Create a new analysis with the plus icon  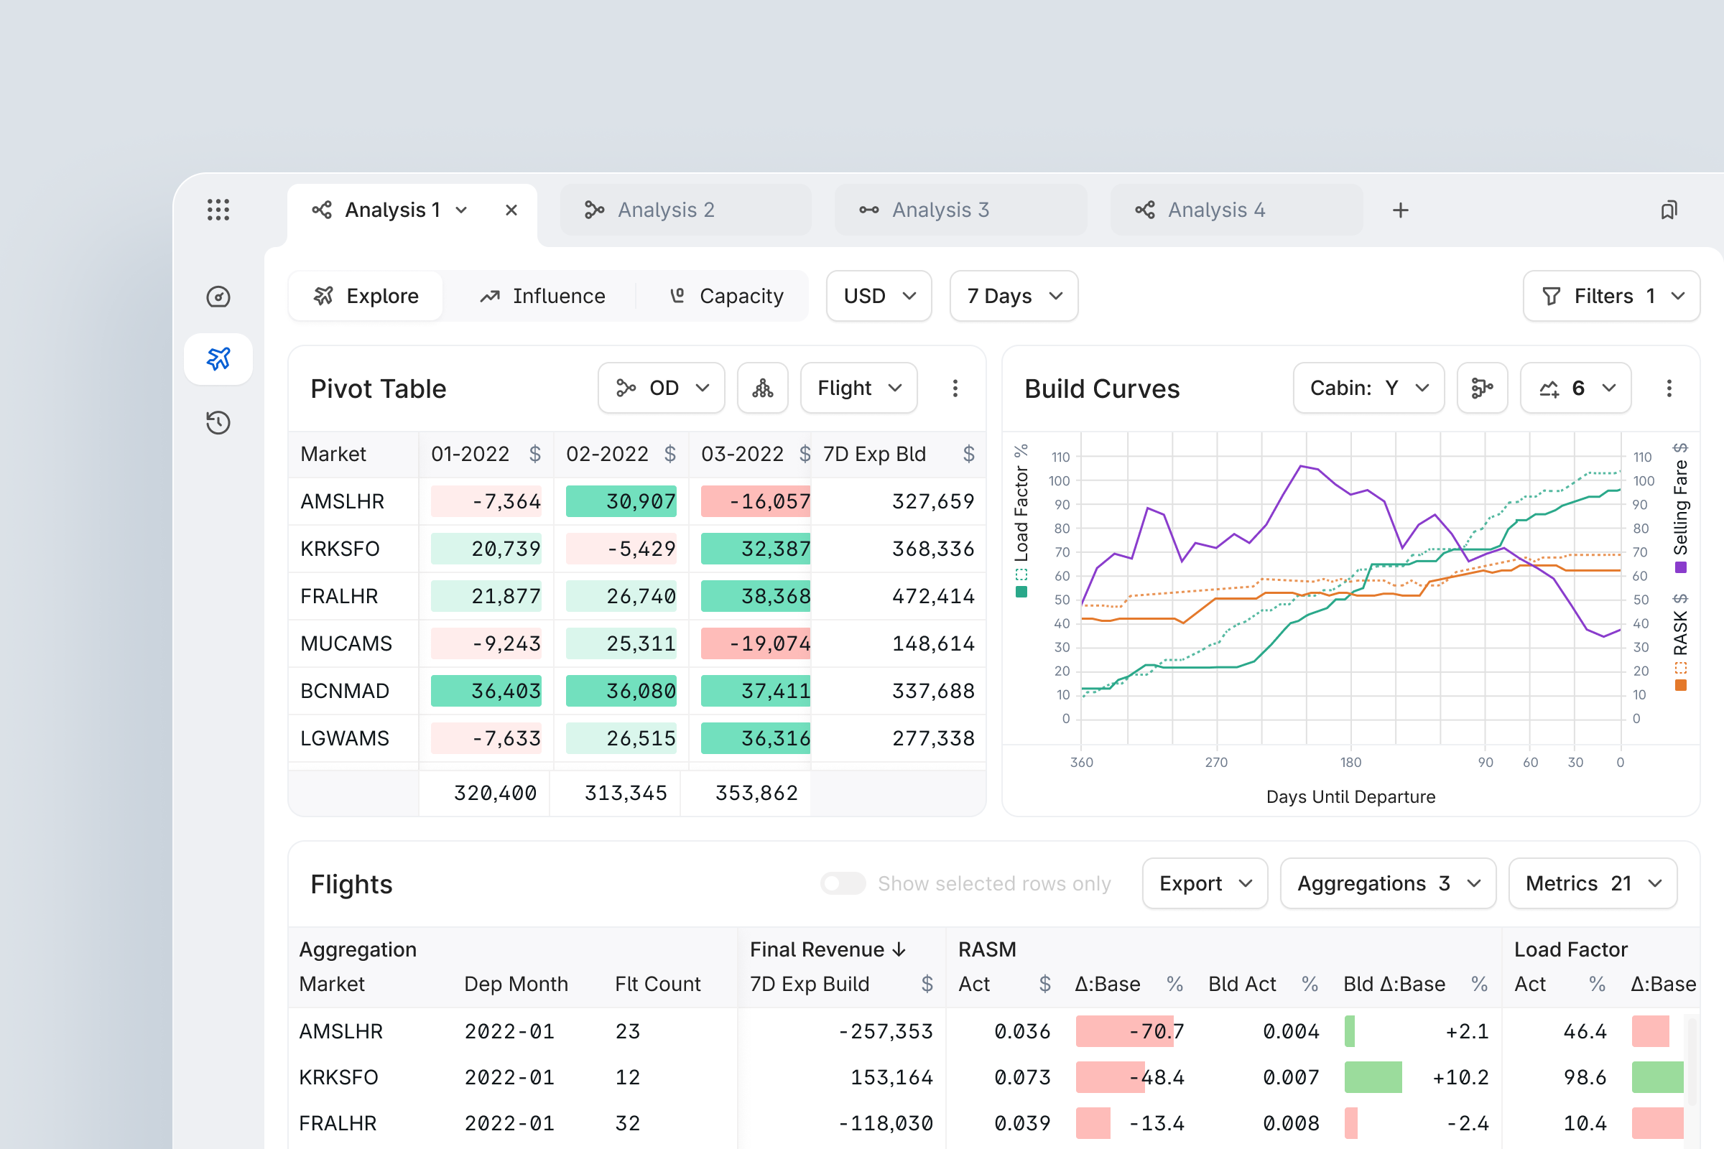pos(1400,210)
